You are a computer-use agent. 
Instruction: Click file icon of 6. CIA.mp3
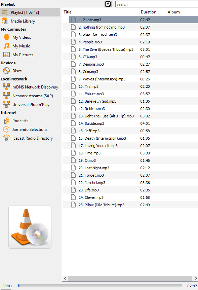point(73,57)
